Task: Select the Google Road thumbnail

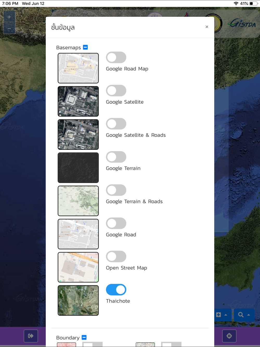Action: [x=78, y=234]
